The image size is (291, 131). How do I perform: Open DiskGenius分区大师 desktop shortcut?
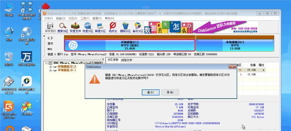click(x=9, y=110)
